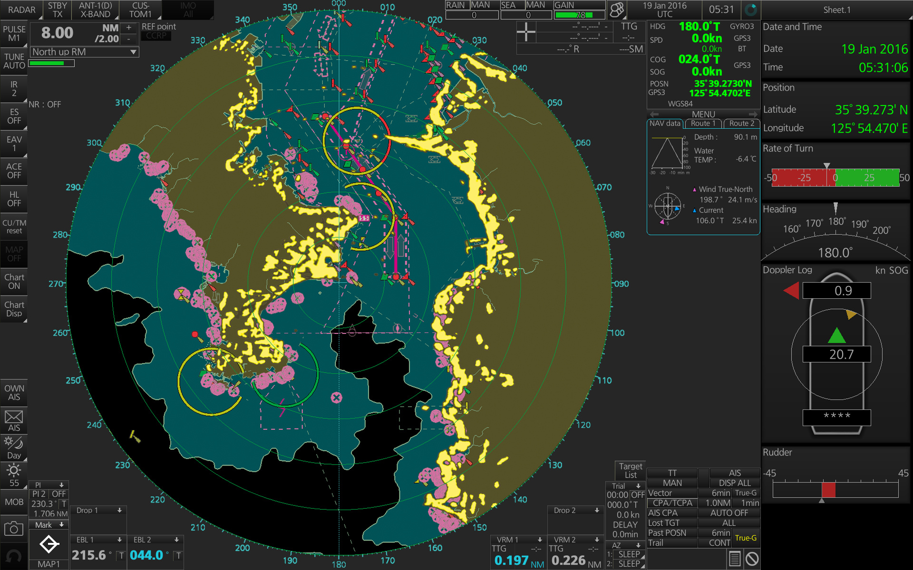Click the IR 2 interference rejection button

click(x=14, y=89)
